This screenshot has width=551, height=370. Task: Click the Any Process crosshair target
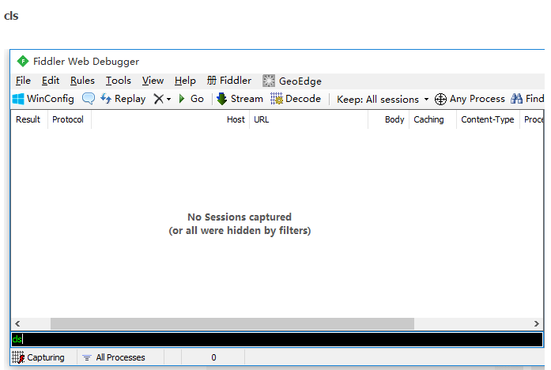[x=470, y=99]
